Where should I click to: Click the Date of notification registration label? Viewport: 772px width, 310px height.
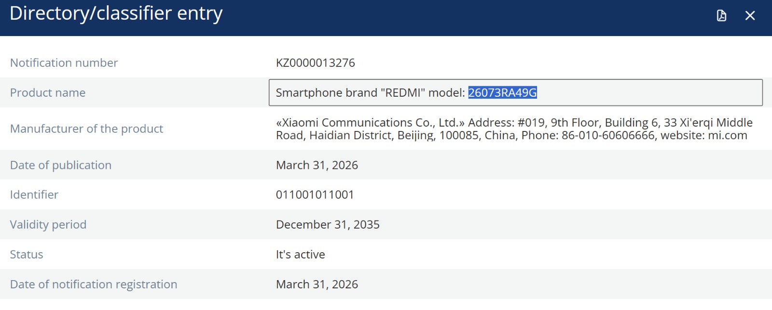(94, 284)
